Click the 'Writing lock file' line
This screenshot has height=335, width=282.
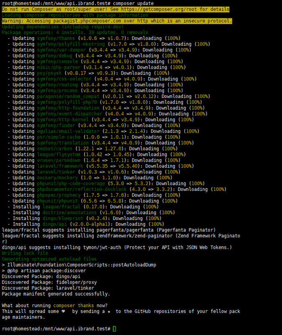click(x=25, y=253)
